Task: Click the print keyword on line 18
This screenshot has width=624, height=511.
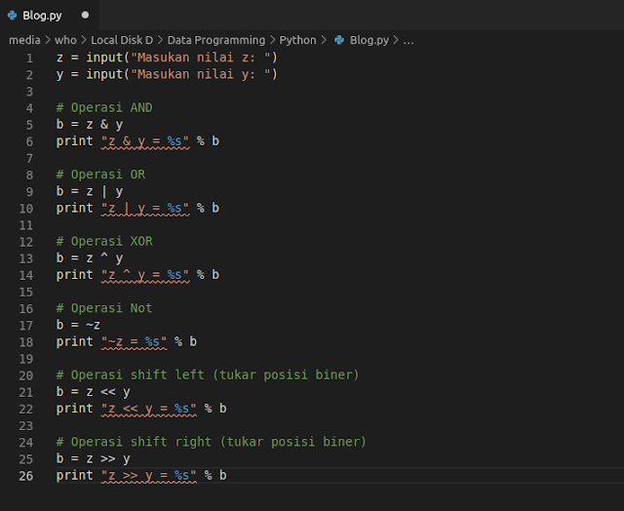Action: pyautogui.click(x=74, y=342)
